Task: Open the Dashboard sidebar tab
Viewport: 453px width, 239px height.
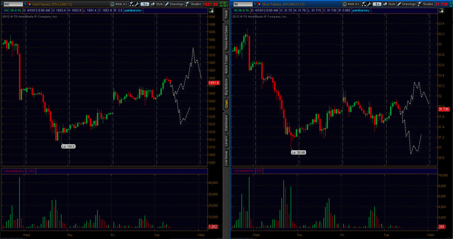Action: pos(226,123)
